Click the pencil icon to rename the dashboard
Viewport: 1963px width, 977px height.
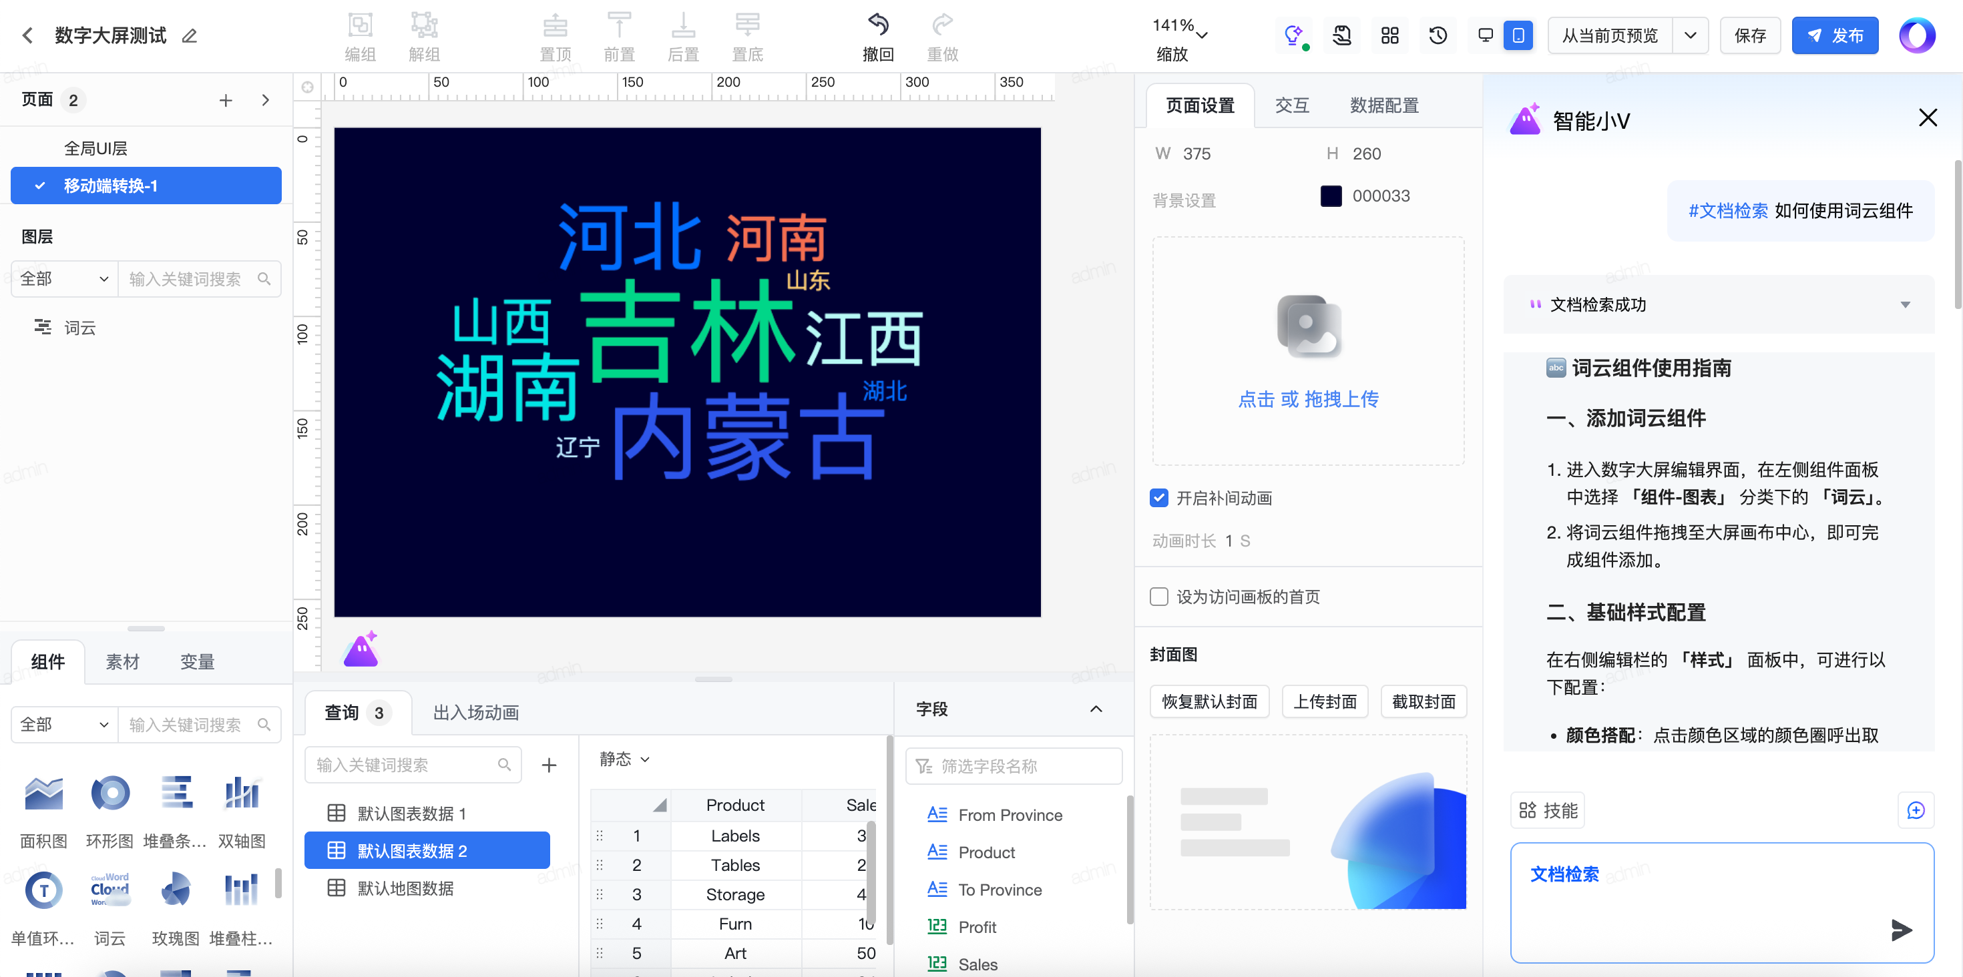pyautogui.click(x=190, y=36)
